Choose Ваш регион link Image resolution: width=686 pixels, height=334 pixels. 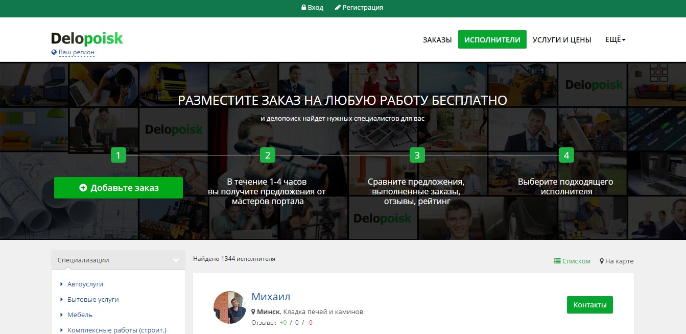click(77, 52)
